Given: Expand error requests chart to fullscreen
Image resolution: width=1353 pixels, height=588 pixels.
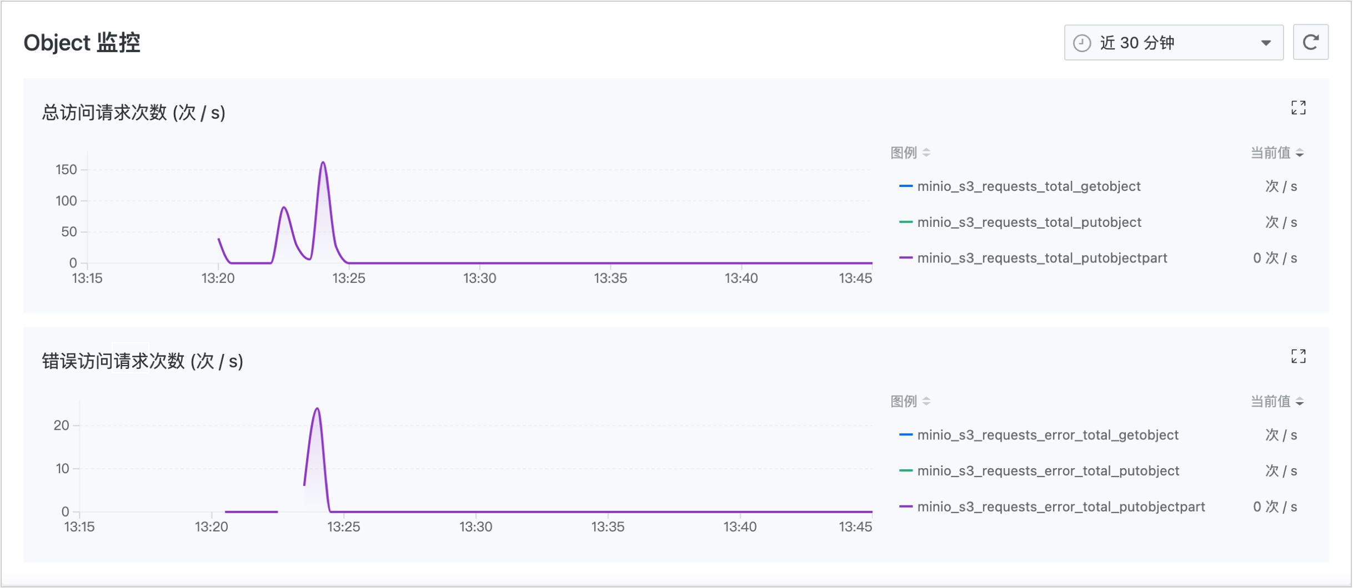Looking at the screenshot, I should [1298, 356].
